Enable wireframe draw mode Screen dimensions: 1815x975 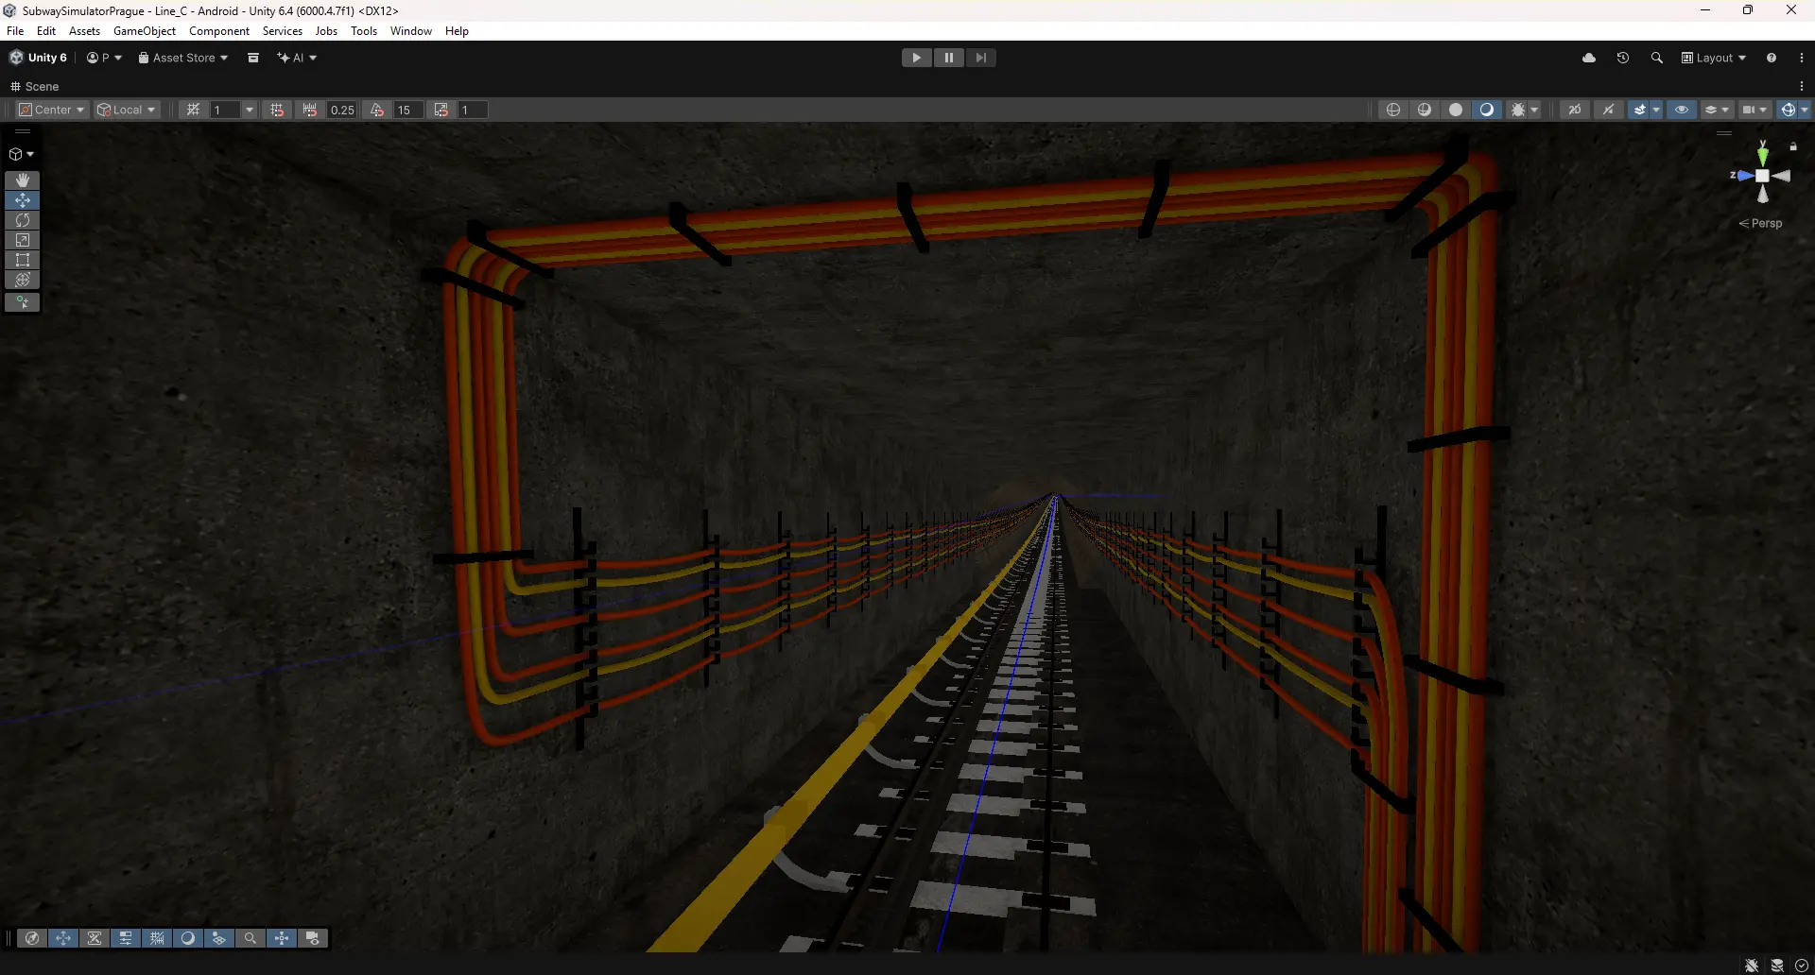[x=1393, y=110]
